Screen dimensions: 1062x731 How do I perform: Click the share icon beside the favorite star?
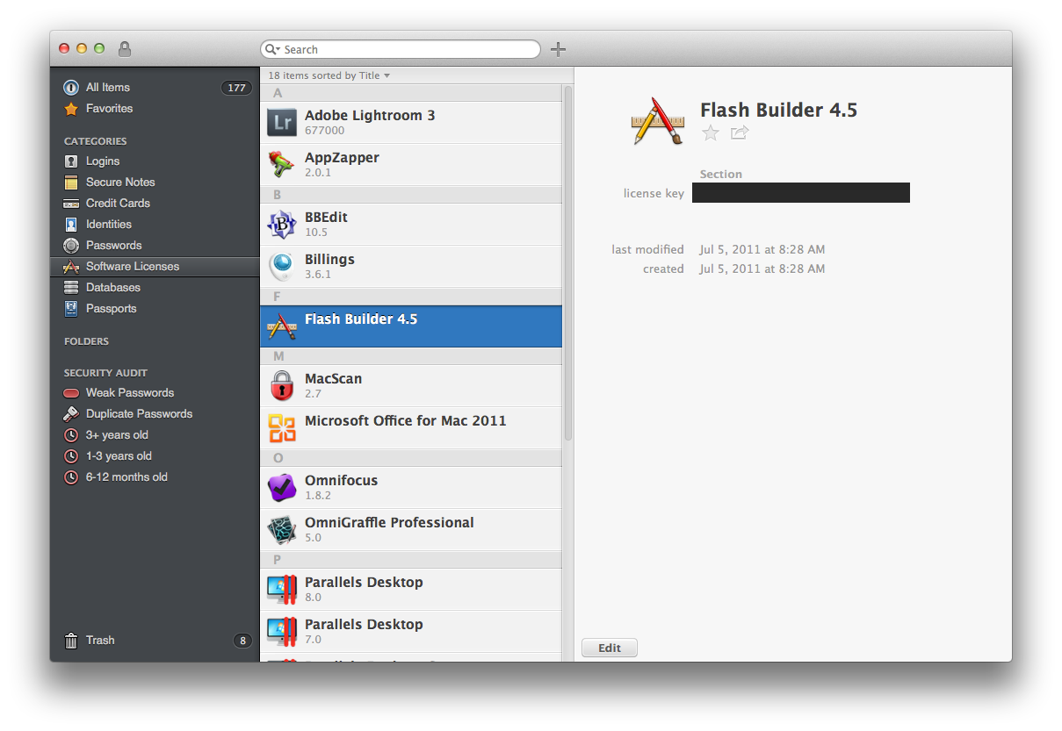point(740,133)
